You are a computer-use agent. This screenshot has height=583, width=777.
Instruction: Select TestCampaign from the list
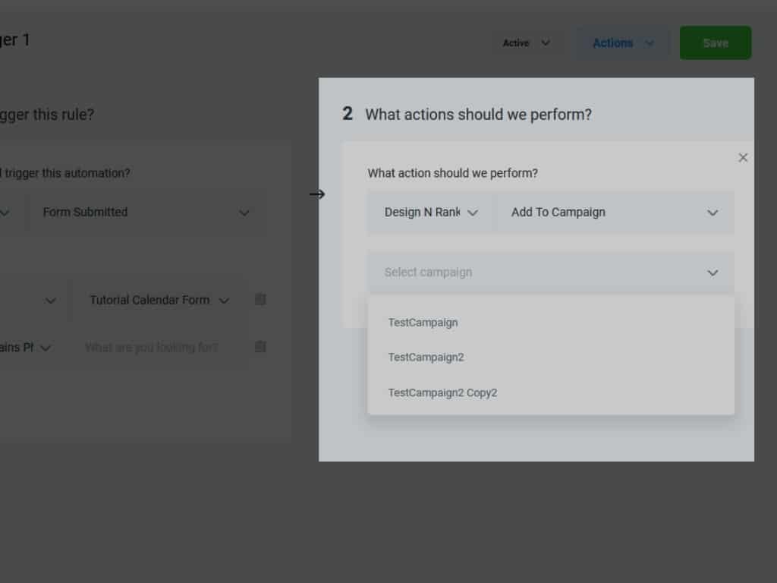[423, 323]
